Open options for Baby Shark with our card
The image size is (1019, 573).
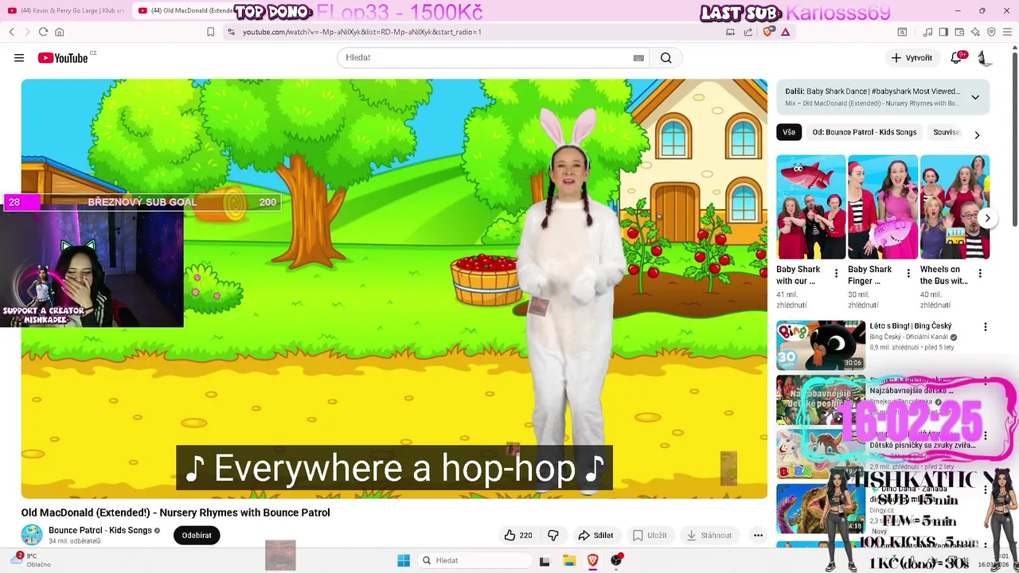pyautogui.click(x=836, y=274)
